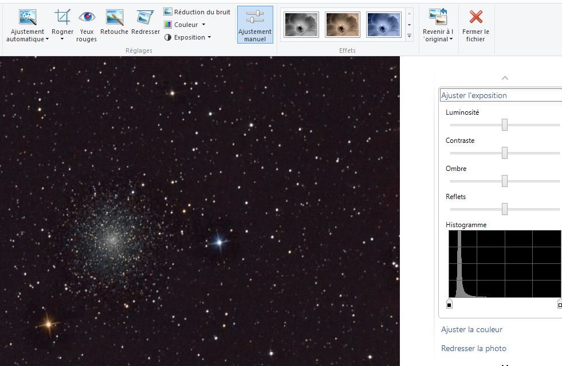
Task: Collapse panel using the upward chevron
Action: coord(505,78)
